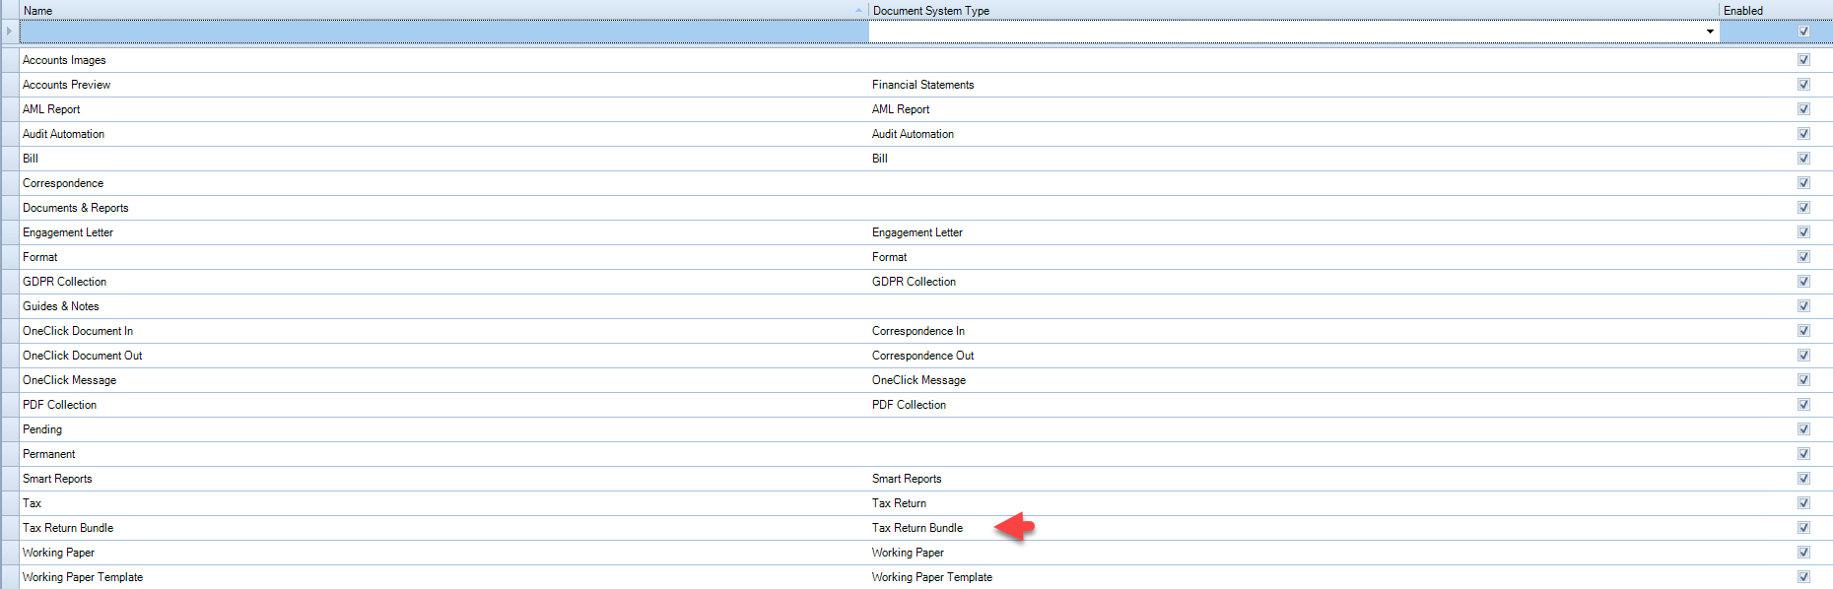Select the Documents & Reports name cell
1833x589 pixels.
pos(443,208)
